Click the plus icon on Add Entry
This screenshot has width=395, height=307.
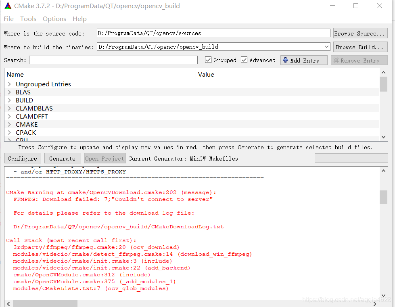click(285, 60)
